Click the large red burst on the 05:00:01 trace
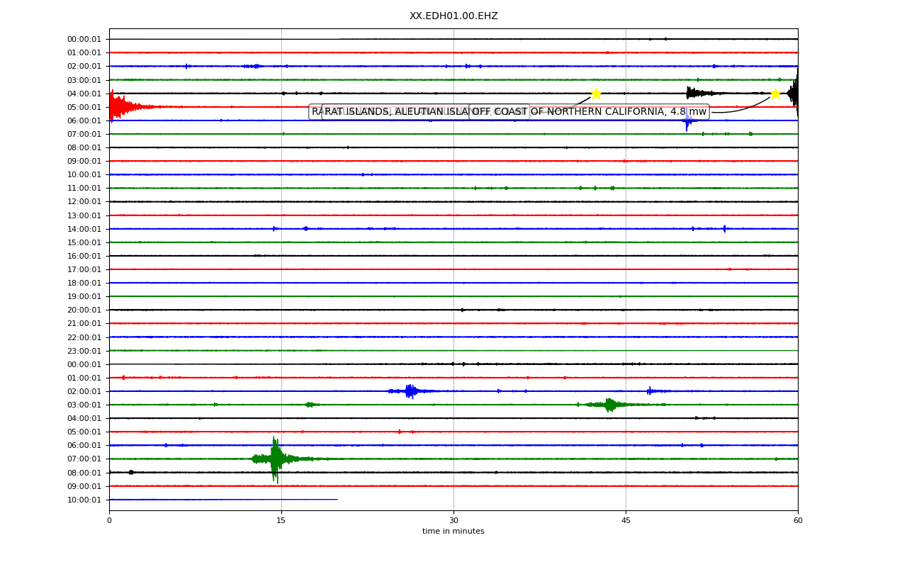907x567 pixels. (x=131, y=107)
